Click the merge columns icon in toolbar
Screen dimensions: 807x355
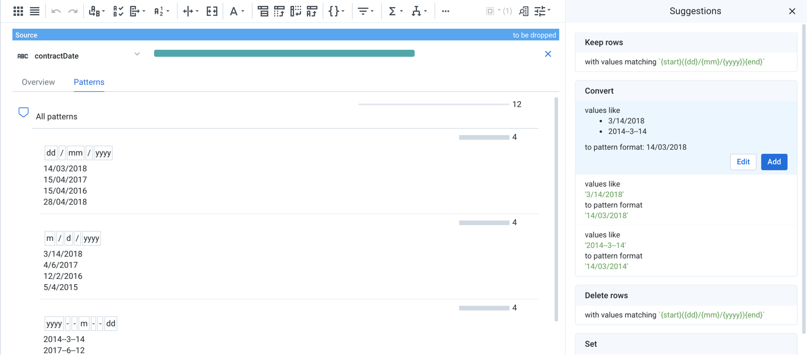(211, 11)
